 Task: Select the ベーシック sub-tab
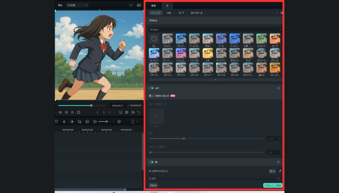[x=155, y=13]
